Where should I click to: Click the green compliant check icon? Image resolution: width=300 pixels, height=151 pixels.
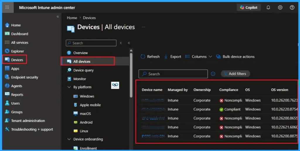[221, 110]
